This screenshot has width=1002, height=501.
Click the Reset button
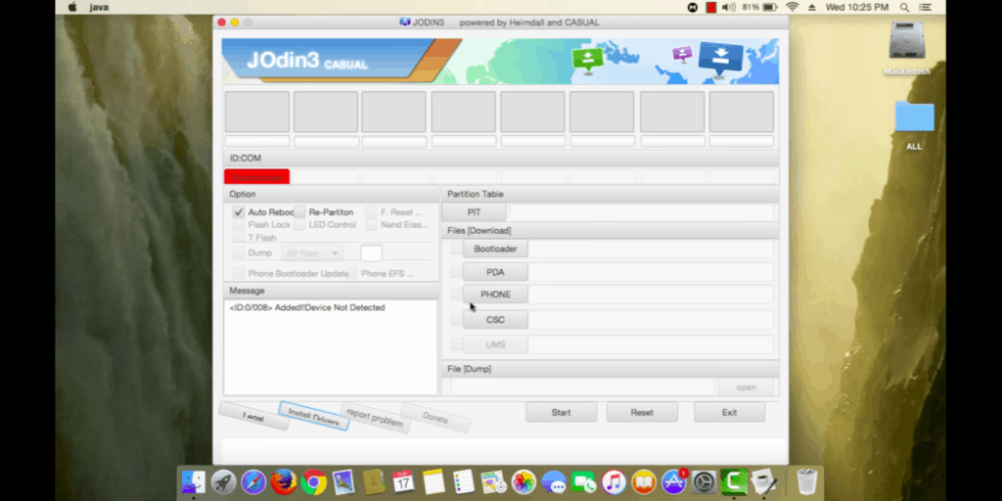point(642,412)
